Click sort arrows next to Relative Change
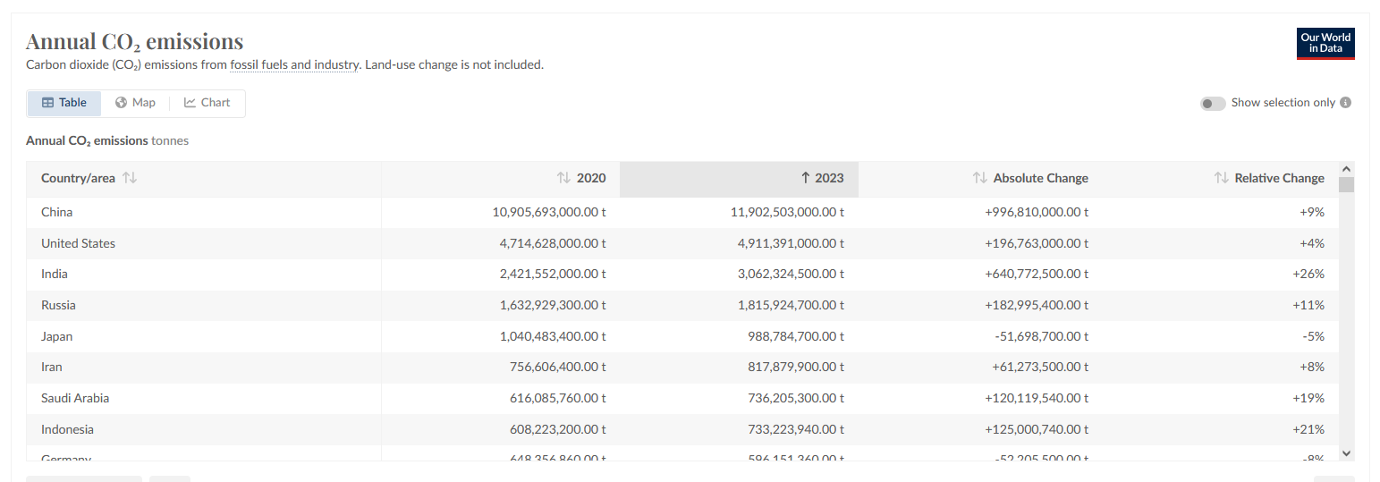Image resolution: width=1380 pixels, height=482 pixels. (1221, 178)
